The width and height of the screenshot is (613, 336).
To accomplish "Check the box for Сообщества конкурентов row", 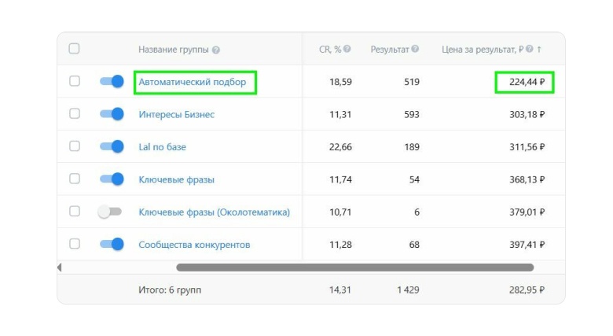I will coord(75,244).
